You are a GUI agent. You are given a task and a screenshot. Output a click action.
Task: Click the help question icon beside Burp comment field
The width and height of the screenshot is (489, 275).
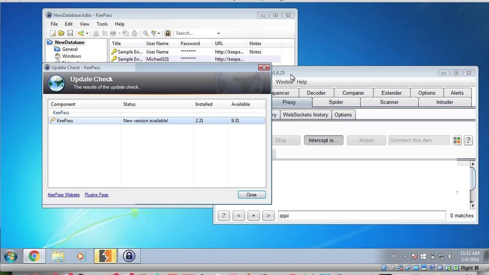468,141
